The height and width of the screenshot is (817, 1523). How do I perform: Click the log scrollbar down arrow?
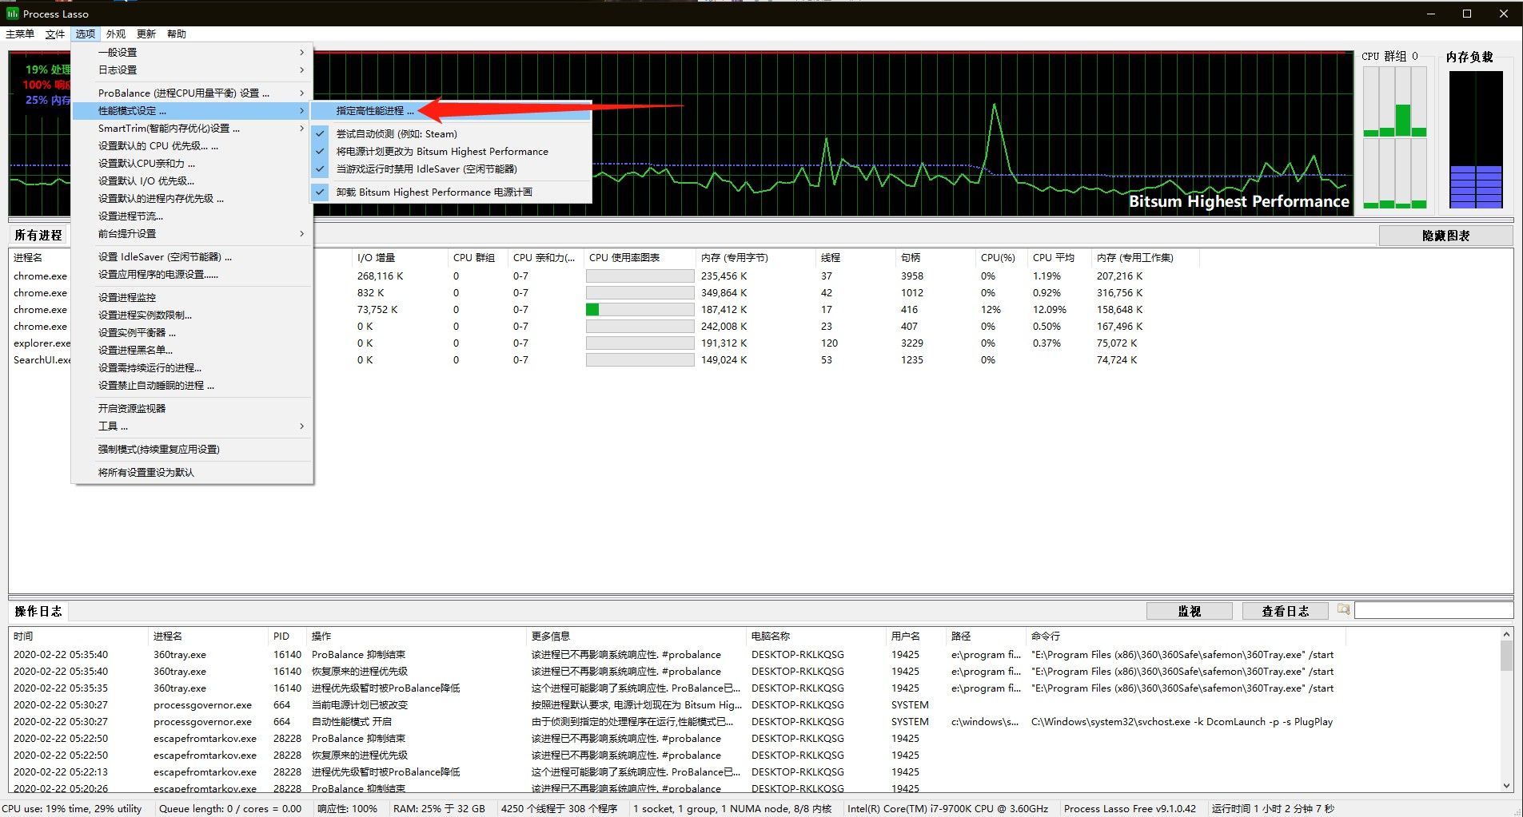pyautogui.click(x=1506, y=786)
